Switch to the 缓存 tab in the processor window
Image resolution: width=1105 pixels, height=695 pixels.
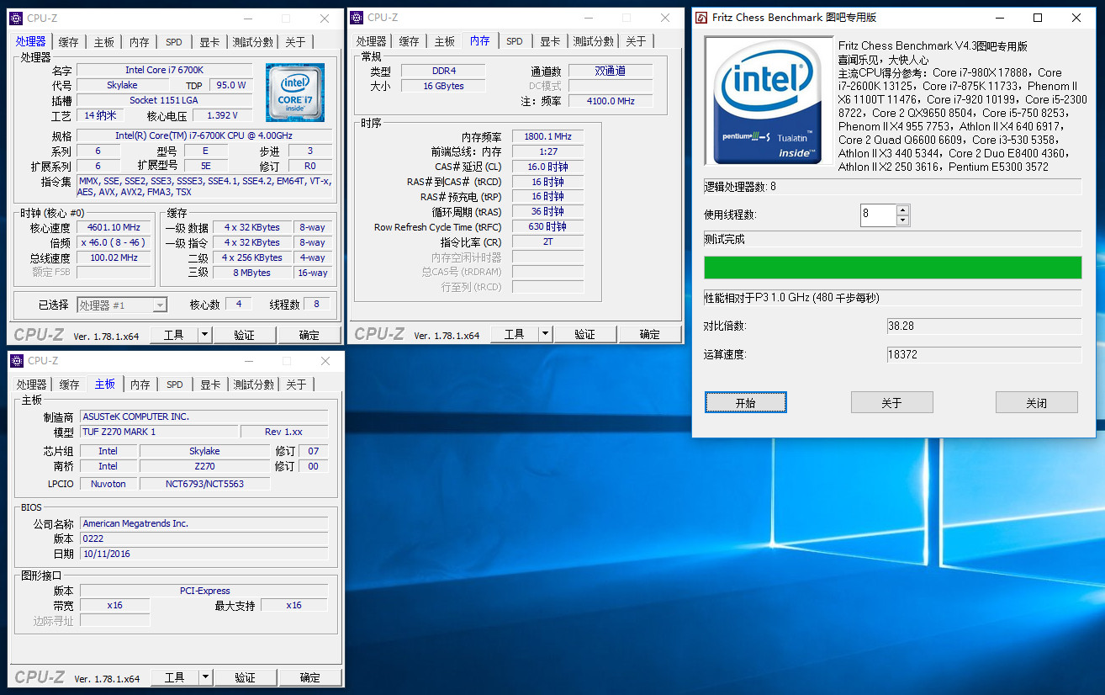click(x=68, y=42)
